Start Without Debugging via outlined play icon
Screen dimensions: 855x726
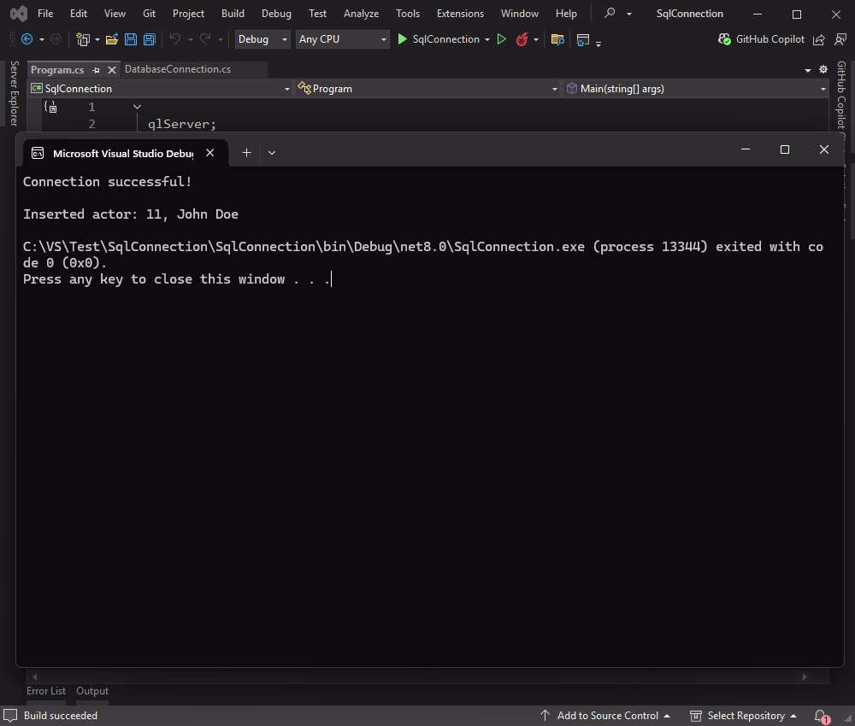(x=502, y=39)
